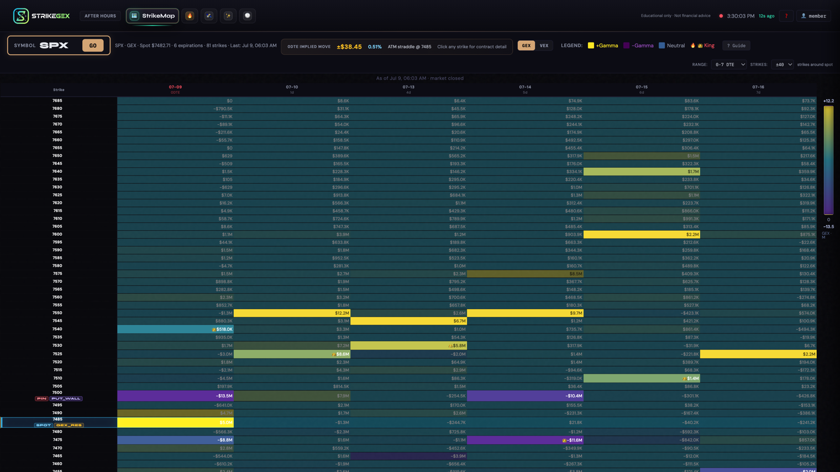
Task: Click the strike 7460 row label
Action: [57, 464]
